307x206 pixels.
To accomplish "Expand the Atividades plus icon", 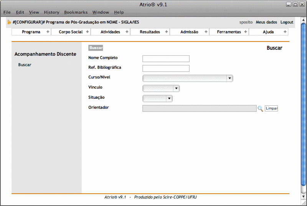I will pos(127,32).
